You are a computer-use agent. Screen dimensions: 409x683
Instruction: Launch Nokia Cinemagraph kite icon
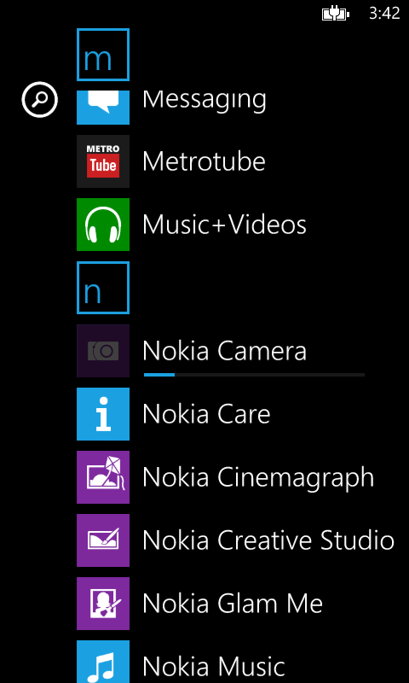click(x=103, y=477)
